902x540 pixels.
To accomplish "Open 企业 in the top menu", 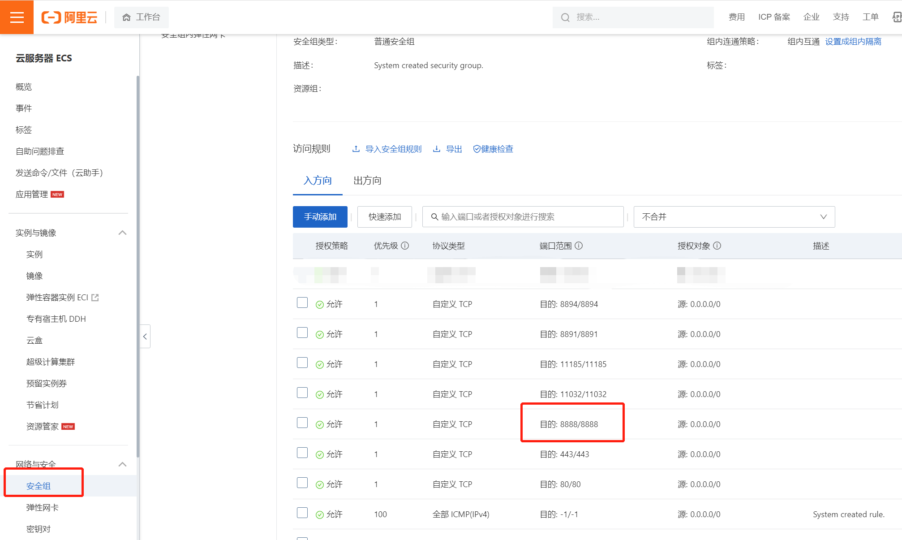I will (x=811, y=17).
